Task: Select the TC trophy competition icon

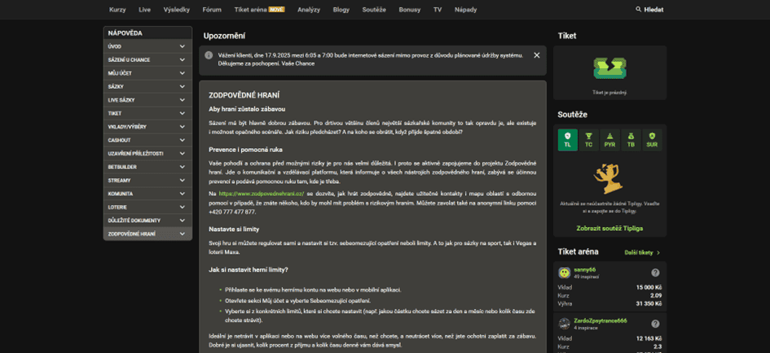Action: (589, 140)
